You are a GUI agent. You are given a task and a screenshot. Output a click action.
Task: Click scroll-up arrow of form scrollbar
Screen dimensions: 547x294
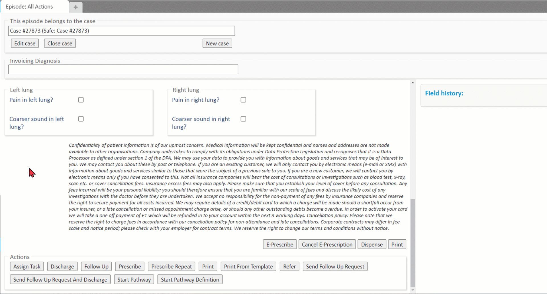pyautogui.click(x=413, y=83)
